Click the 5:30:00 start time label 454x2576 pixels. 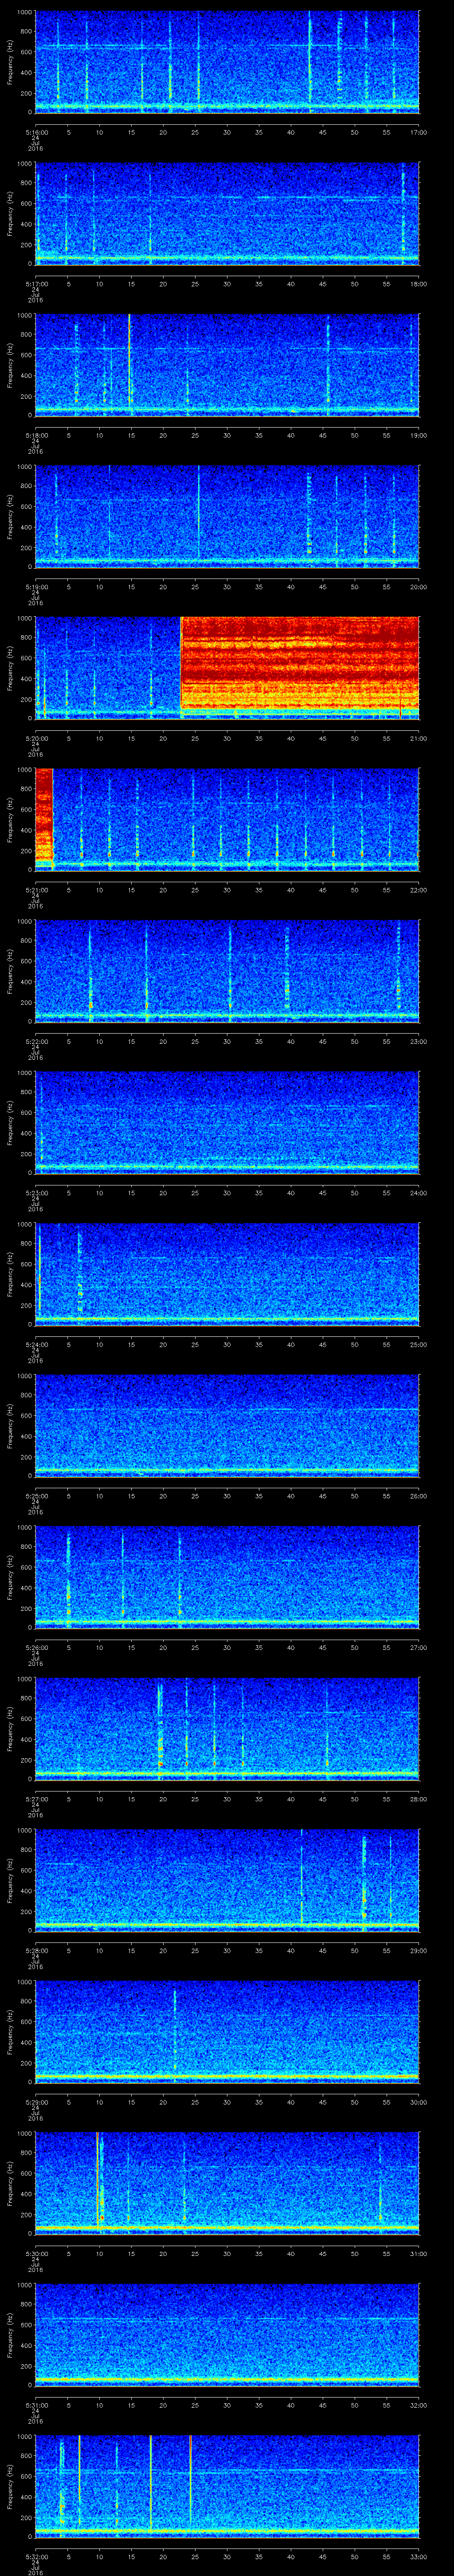[35, 2252]
